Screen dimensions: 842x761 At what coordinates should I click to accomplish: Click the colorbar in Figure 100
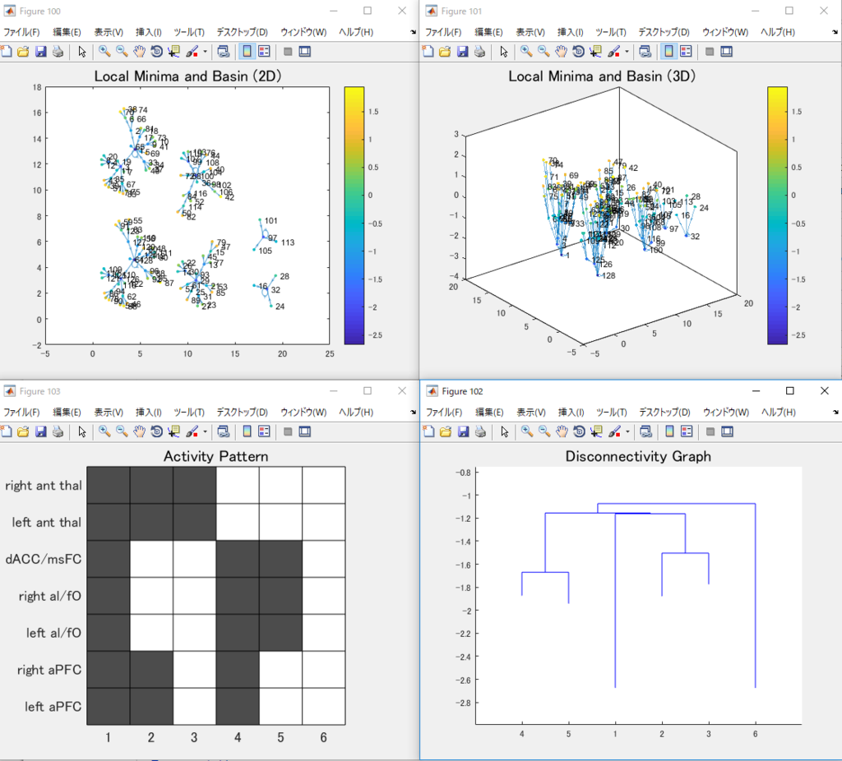point(354,215)
